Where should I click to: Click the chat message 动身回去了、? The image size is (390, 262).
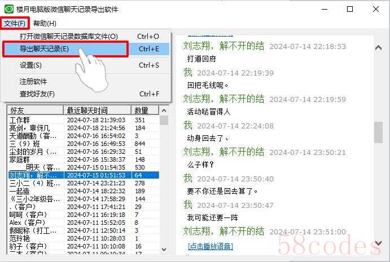[x=208, y=139]
